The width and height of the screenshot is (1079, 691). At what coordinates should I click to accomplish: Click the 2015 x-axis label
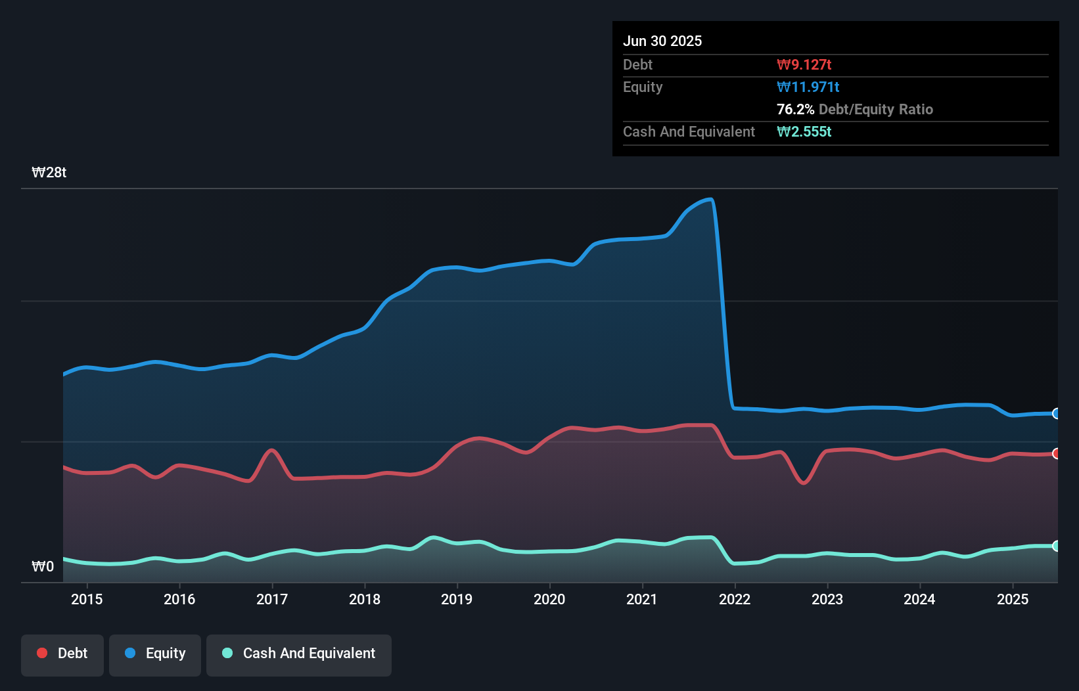(87, 599)
